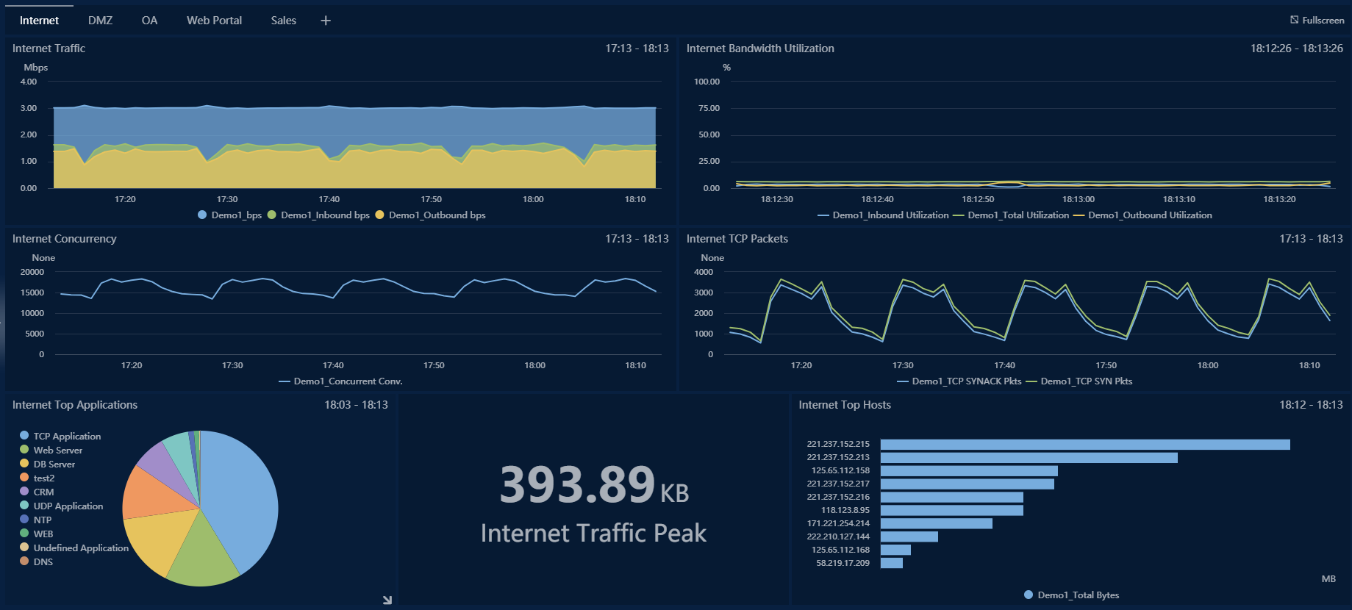Click the Internet TCP Packets panel title
This screenshot has height=610, width=1352.
tap(737, 239)
